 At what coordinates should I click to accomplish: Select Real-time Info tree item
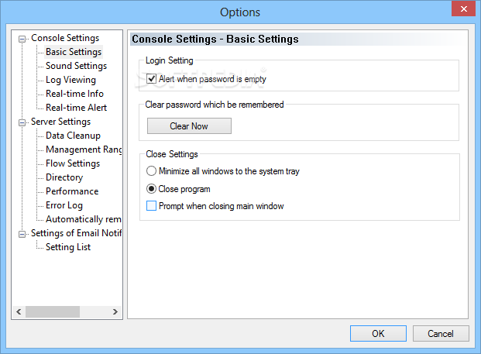(74, 94)
